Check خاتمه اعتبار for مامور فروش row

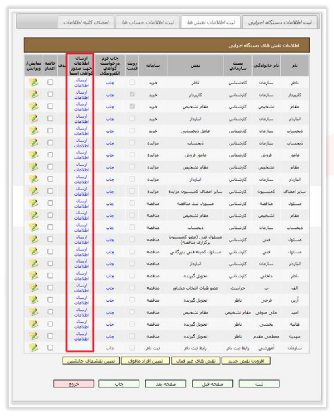pos(50,155)
